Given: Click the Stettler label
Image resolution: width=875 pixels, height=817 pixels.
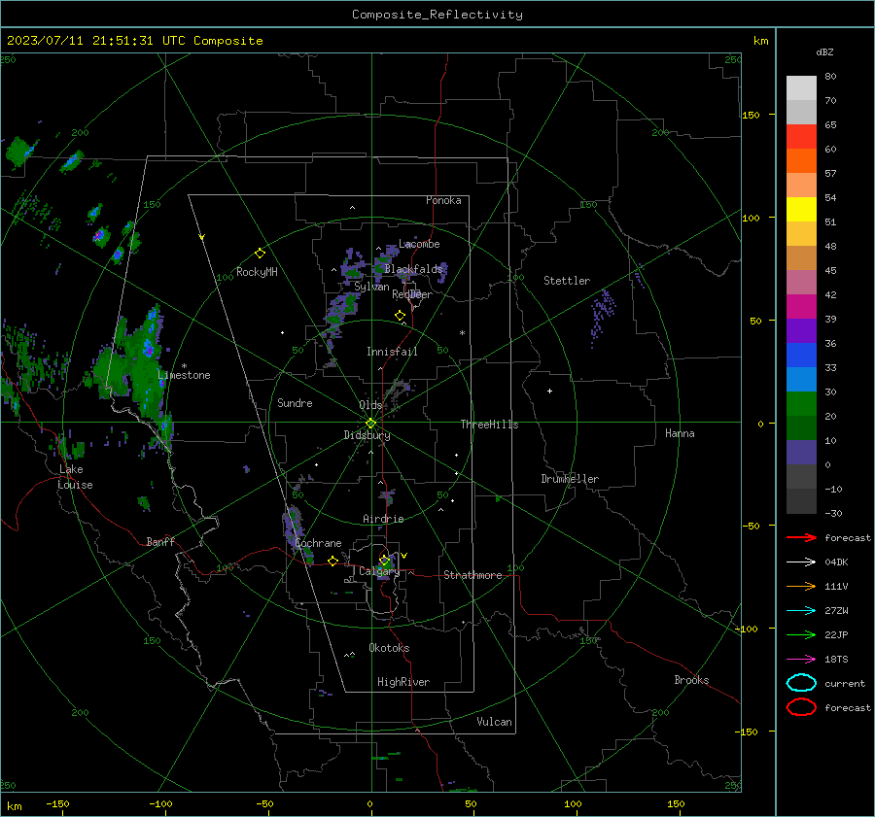Looking at the screenshot, I should coord(567,281).
